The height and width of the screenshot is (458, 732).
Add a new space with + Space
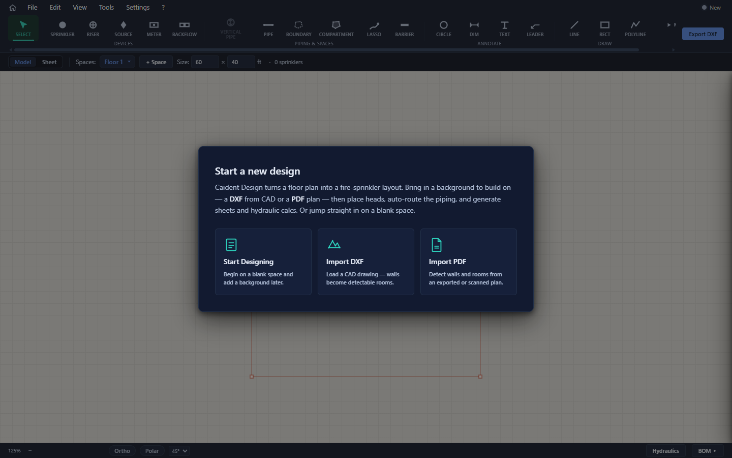tap(156, 62)
